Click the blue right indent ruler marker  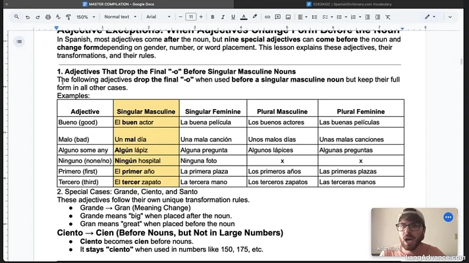click(x=402, y=29)
